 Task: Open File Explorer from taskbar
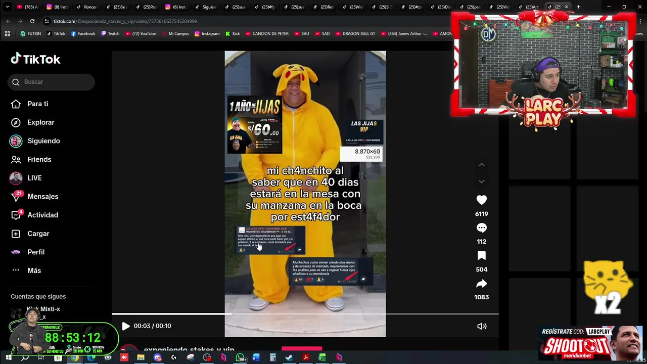[x=141, y=357]
